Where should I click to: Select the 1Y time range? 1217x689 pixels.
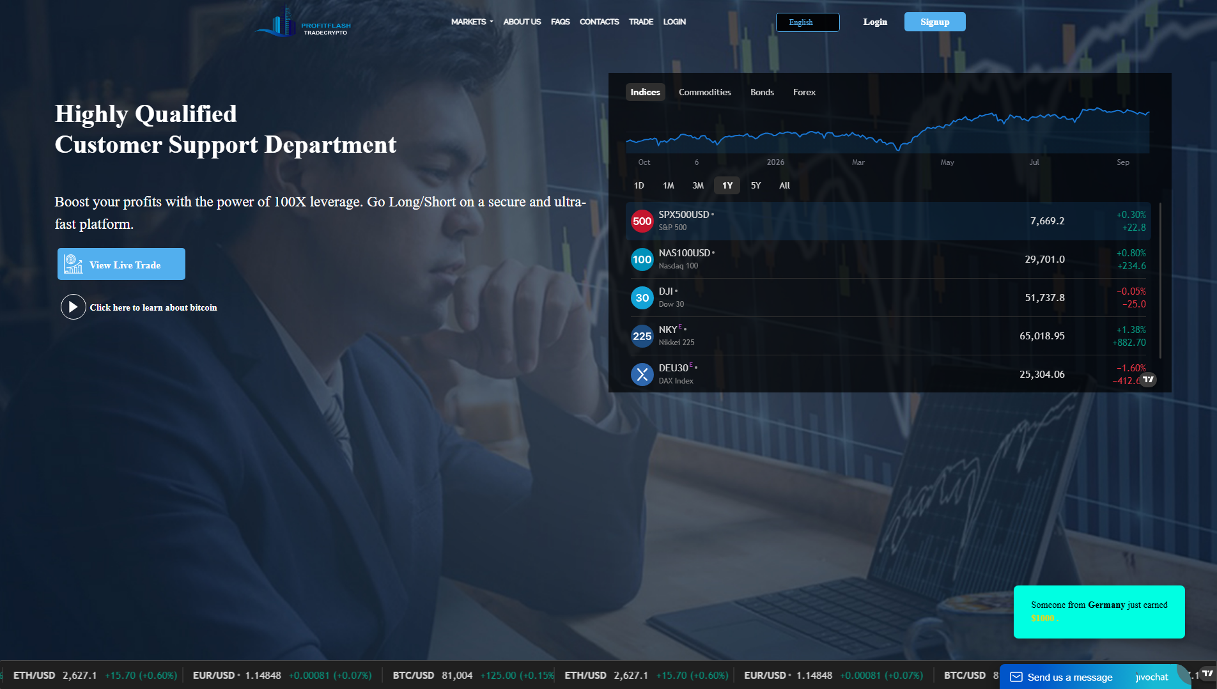pos(727,185)
